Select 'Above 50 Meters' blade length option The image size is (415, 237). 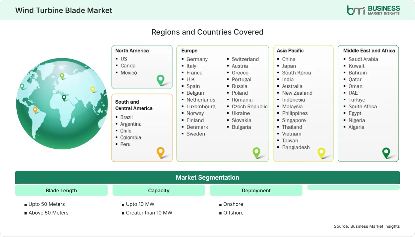[x=49, y=213]
